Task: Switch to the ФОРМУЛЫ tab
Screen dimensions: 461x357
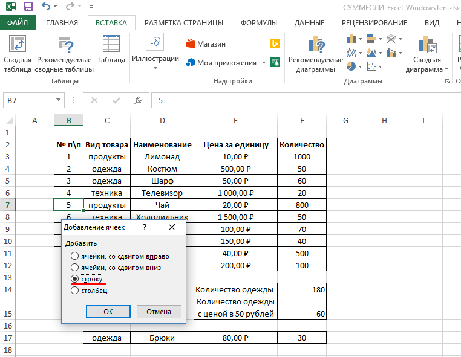Action: click(258, 23)
